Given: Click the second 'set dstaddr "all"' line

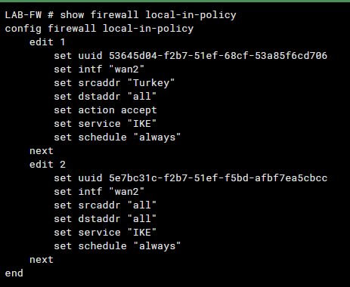Looking at the screenshot, I should (x=105, y=219).
